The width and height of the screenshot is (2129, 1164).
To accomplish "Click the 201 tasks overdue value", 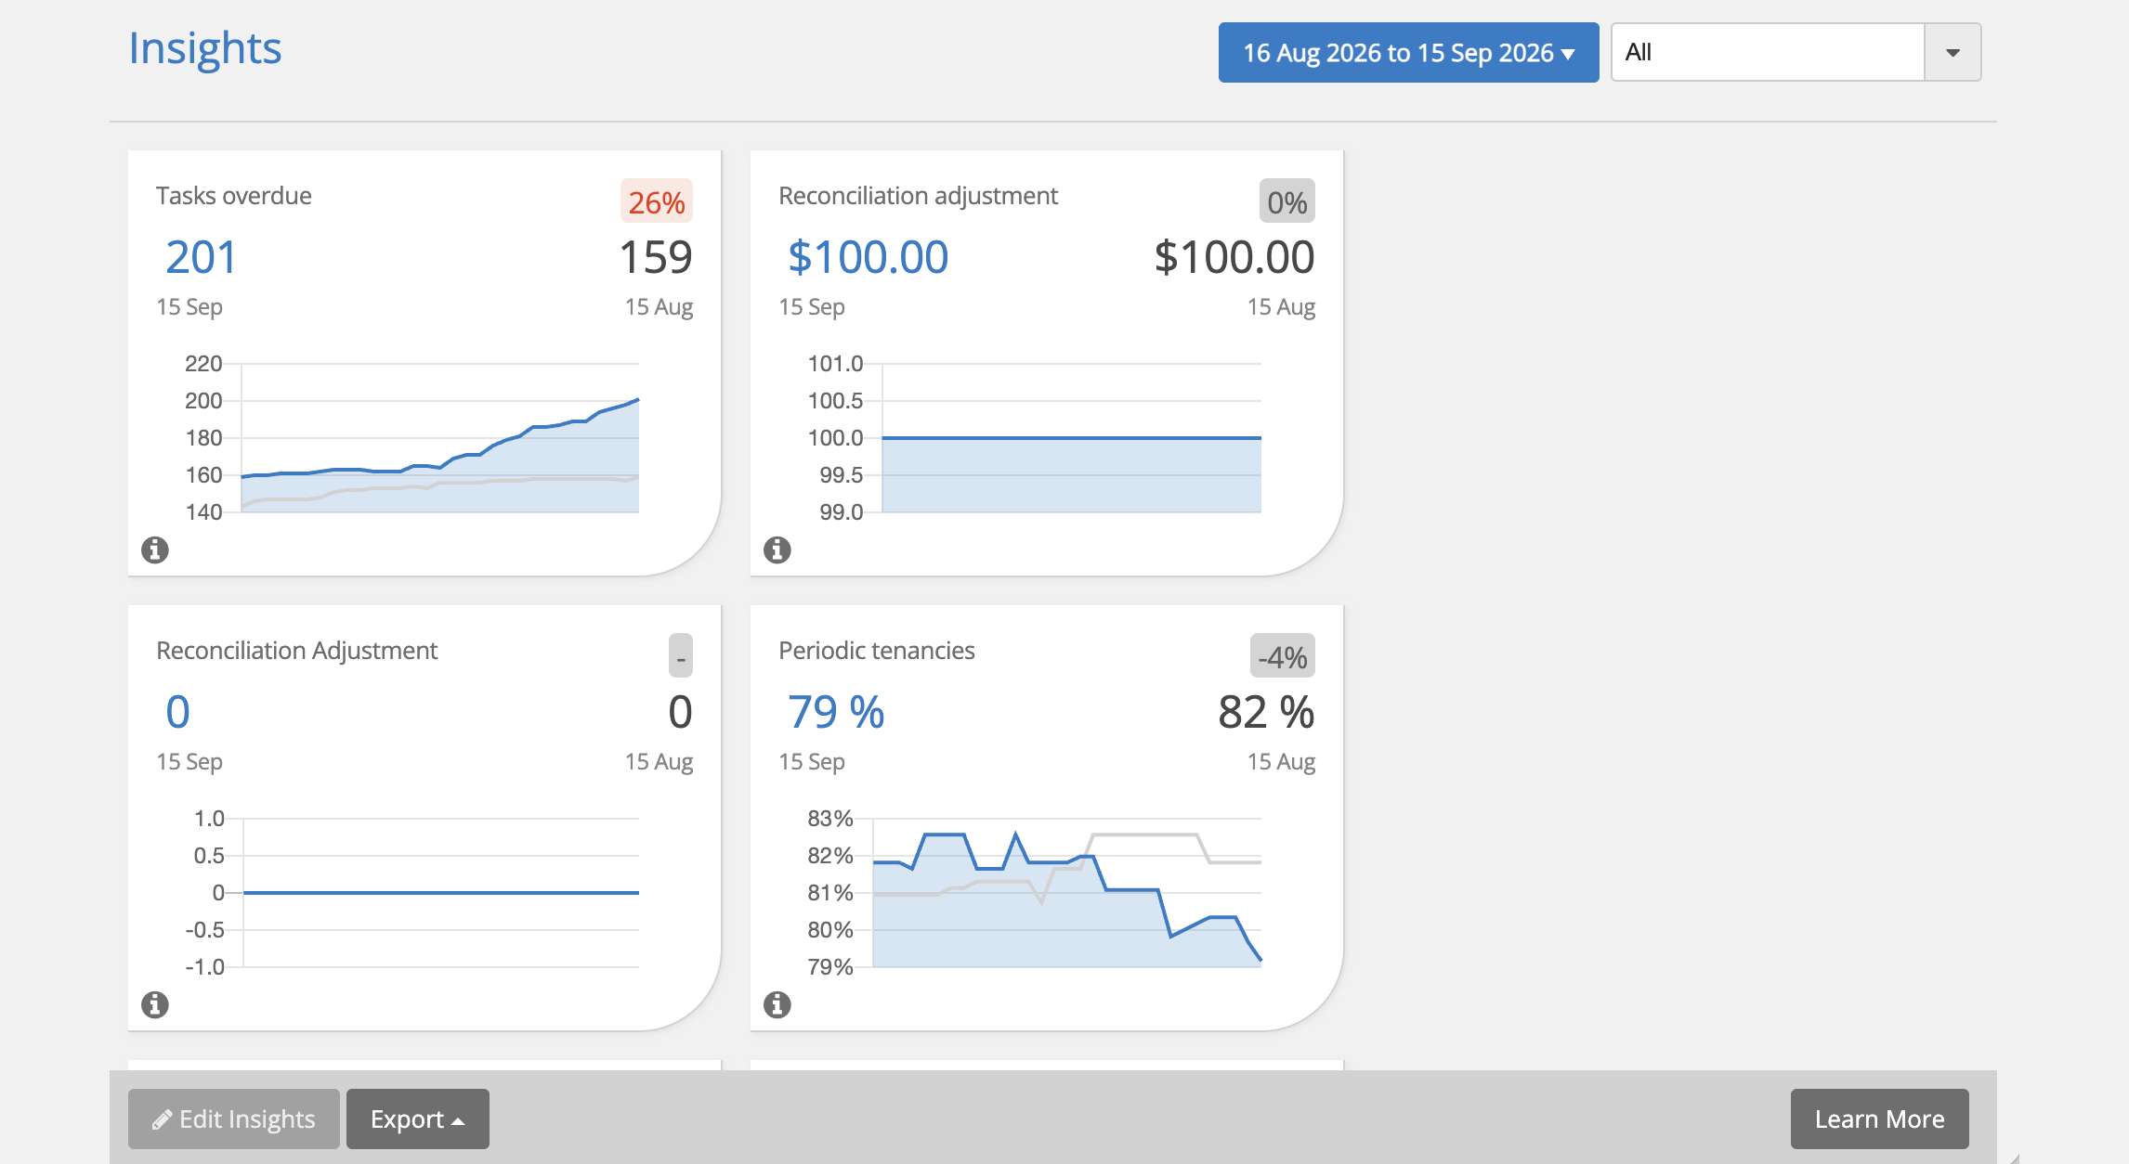I will 201,257.
